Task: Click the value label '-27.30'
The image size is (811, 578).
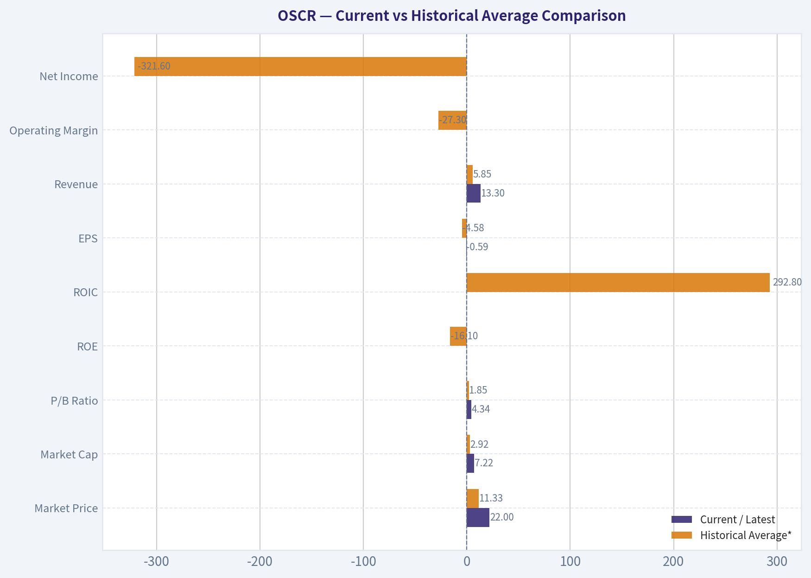Action: click(x=453, y=120)
